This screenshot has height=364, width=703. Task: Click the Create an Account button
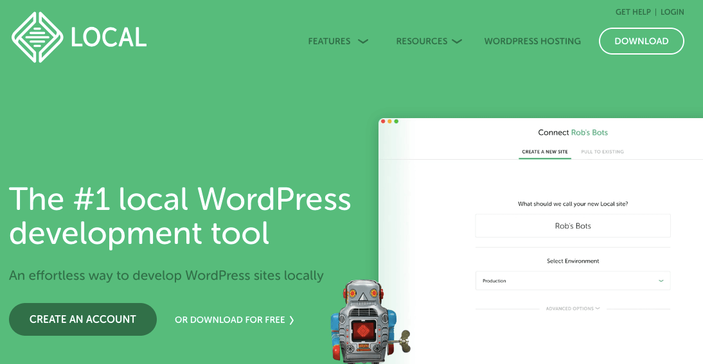tap(83, 319)
